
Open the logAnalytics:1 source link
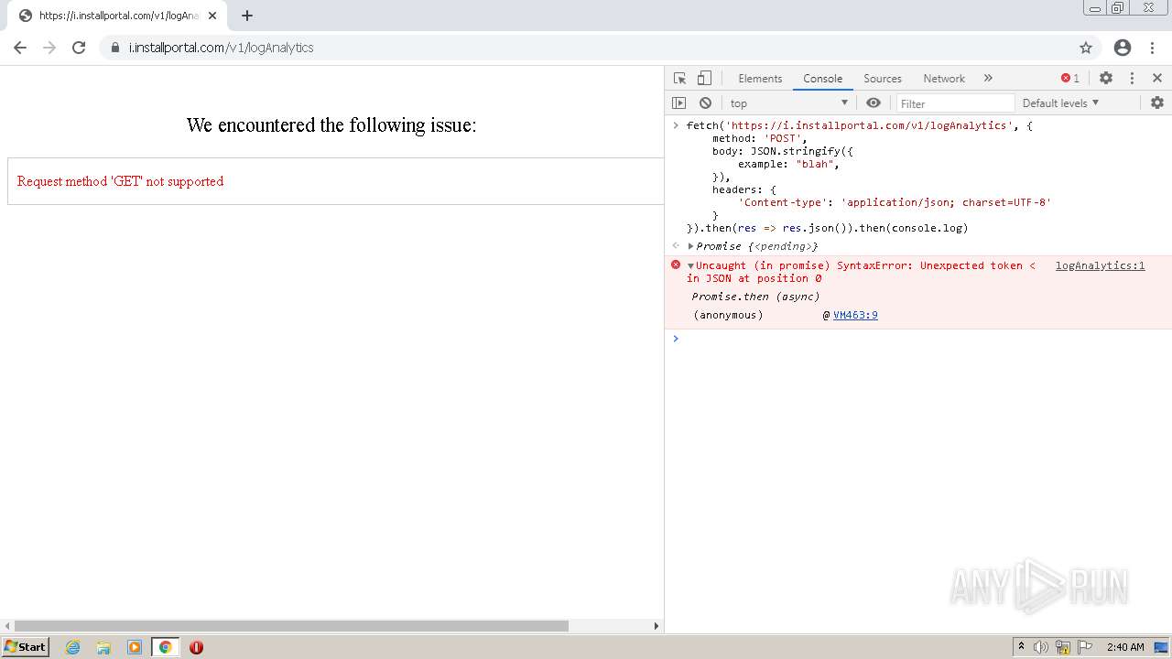click(1100, 265)
